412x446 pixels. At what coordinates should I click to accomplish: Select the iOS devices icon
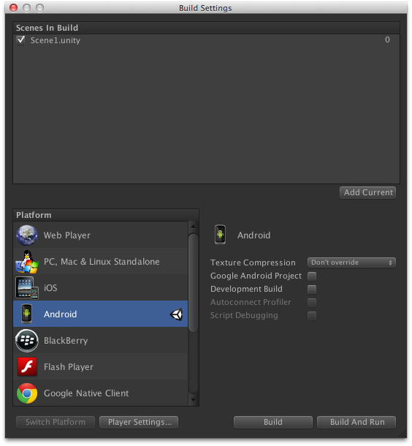point(27,288)
